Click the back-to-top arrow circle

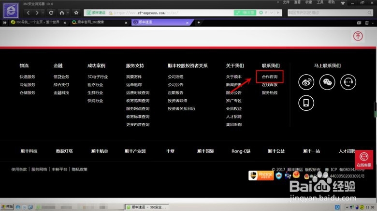tap(358, 36)
